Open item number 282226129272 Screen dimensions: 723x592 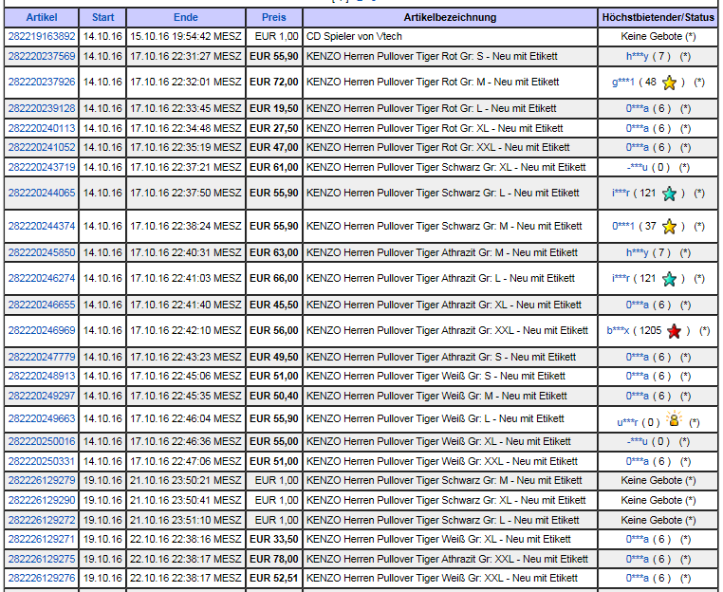[x=42, y=521]
